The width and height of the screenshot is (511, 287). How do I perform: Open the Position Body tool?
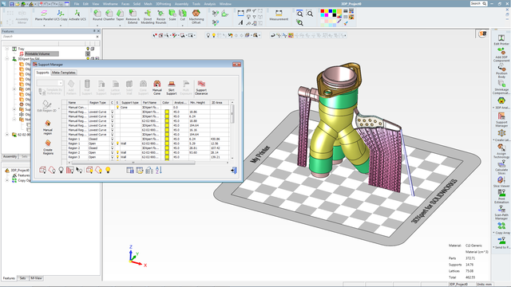click(x=501, y=71)
